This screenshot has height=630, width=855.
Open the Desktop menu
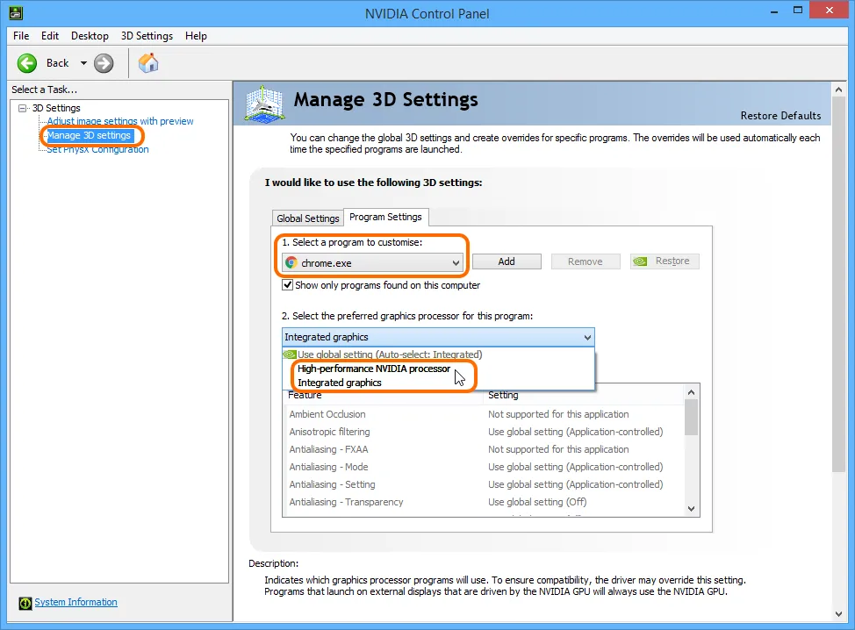coord(90,36)
